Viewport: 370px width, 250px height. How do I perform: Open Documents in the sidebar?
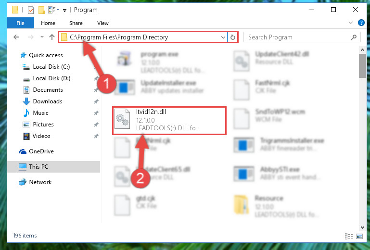(43, 90)
